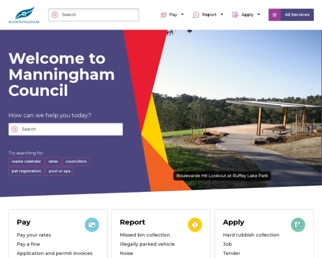Expand the Report dropdown arrow

222,15
